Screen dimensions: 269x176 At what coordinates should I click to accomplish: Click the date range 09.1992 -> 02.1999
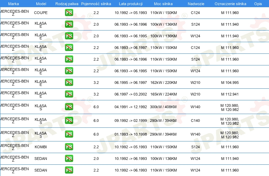[x=131, y=121]
